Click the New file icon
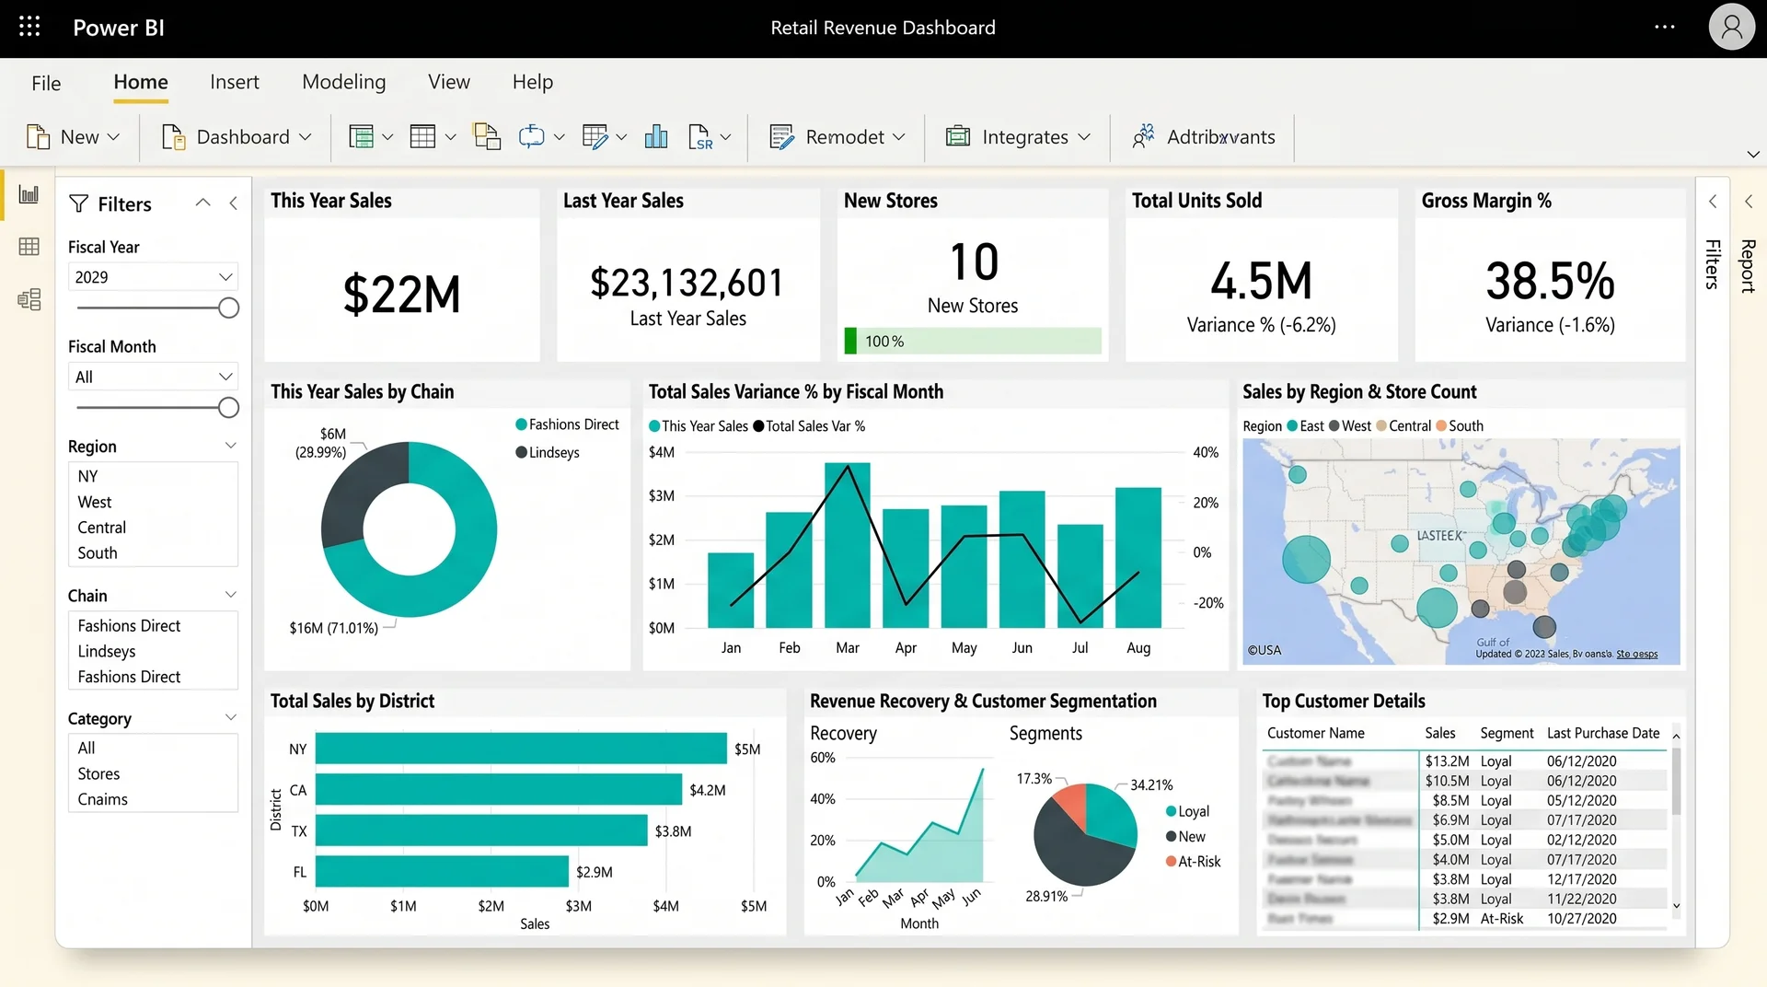This screenshot has width=1767, height=987. (x=39, y=137)
